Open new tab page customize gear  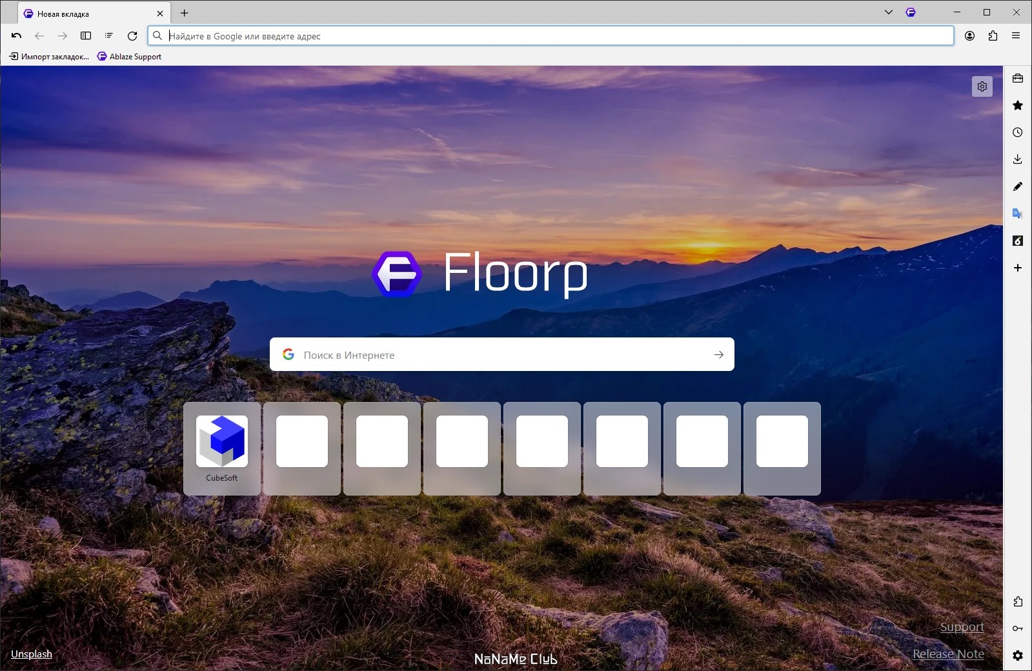[x=982, y=86]
